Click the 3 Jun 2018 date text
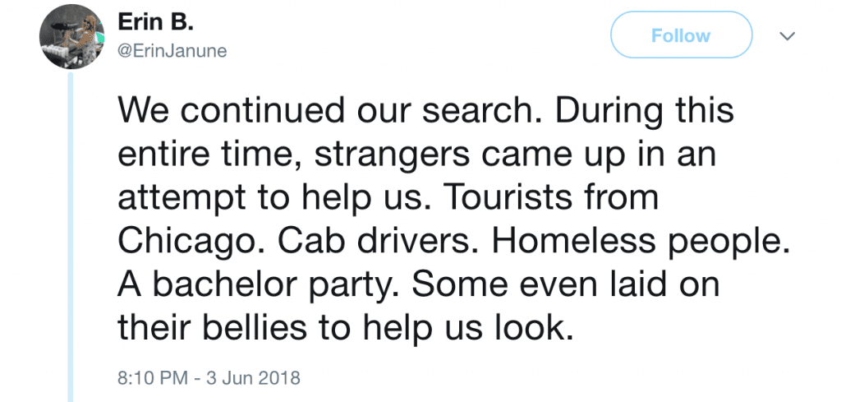 click(x=253, y=377)
